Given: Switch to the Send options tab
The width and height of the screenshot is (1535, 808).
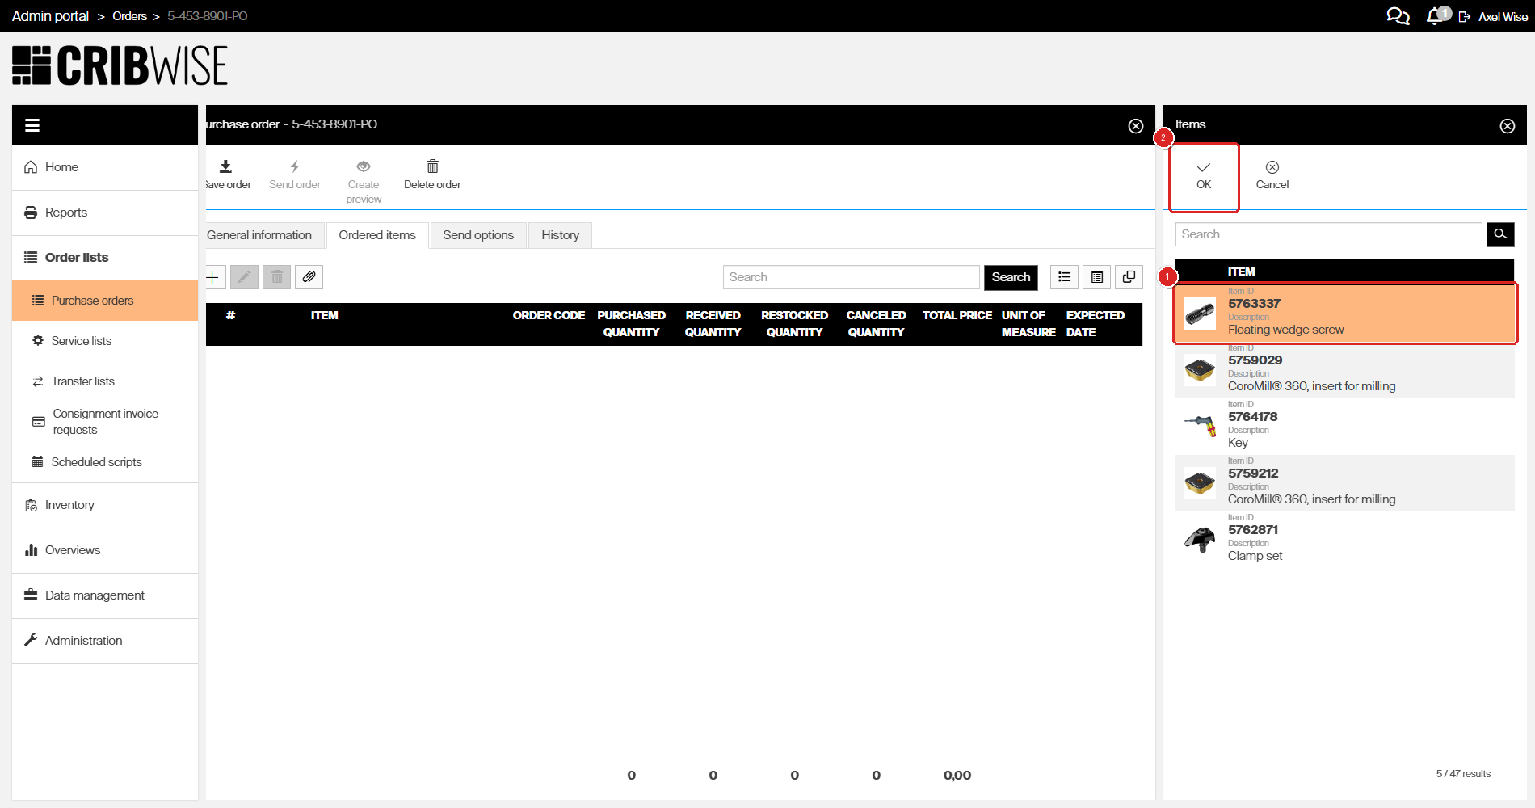Looking at the screenshot, I should tap(478, 235).
